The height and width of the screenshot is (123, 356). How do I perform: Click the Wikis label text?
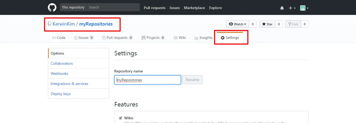coord(129,118)
